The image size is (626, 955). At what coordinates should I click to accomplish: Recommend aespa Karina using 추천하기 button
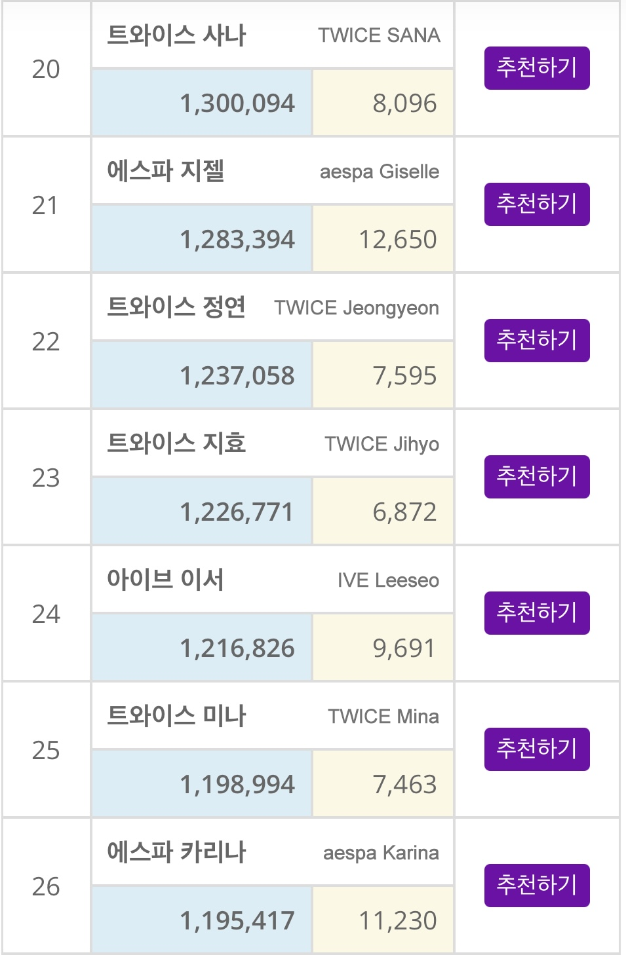[x=537, y=886]
